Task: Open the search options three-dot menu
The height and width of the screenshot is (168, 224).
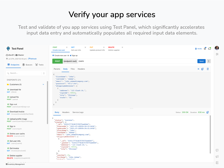Action: click(44, 73)
